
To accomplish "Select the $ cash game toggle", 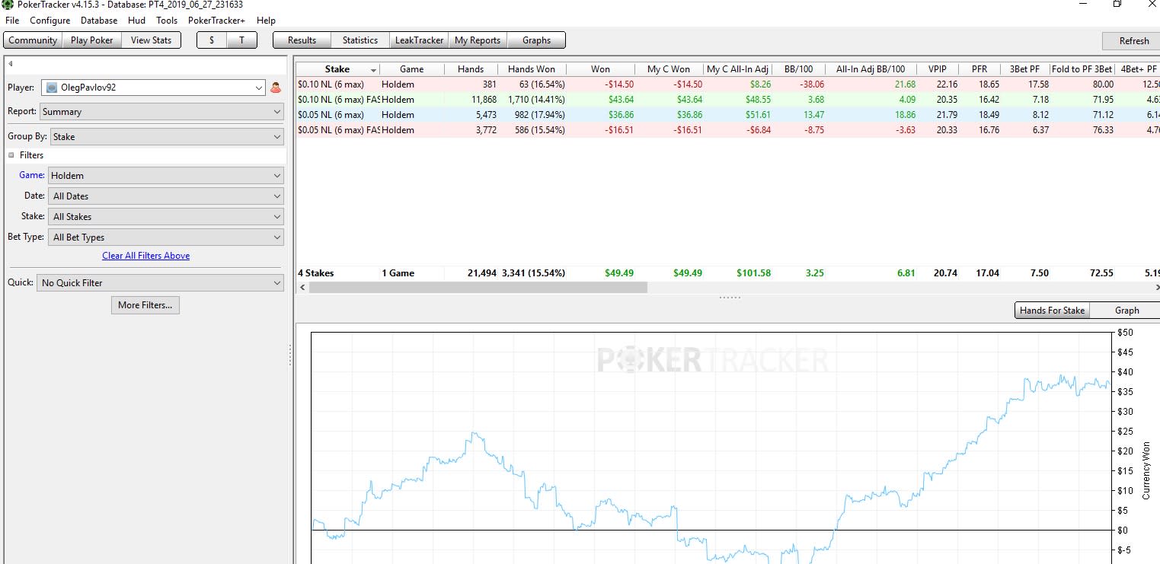I will (212, 40).
